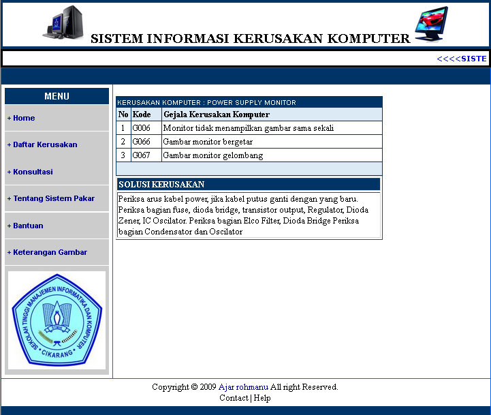Viewport: 491px width, 415px height.
Task: Open Tentang Sistem Pakar page
Action: 50,198
